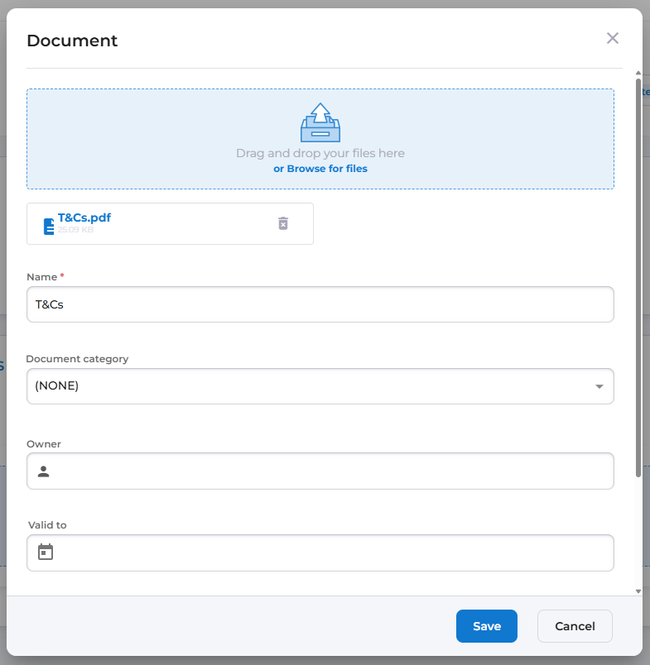The width and height of the screenshot is (650, 665).
Task: Click the person icon in Owner field
Action: [x=44, y=471]
